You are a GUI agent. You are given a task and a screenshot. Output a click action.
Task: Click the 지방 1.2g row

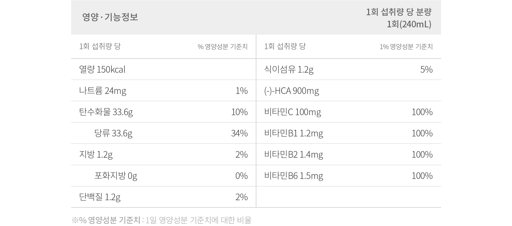point(163,154)
